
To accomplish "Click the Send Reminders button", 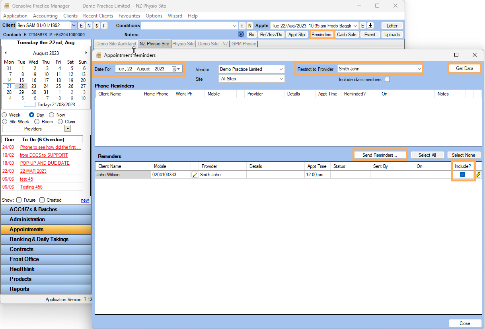I will click(380, 155).
